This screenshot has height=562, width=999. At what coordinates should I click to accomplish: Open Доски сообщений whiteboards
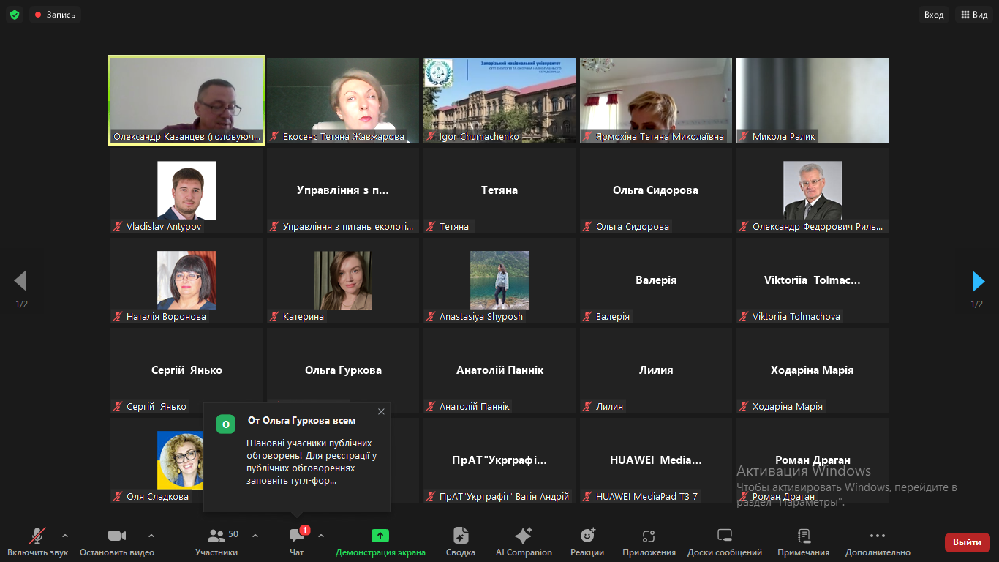724,542
